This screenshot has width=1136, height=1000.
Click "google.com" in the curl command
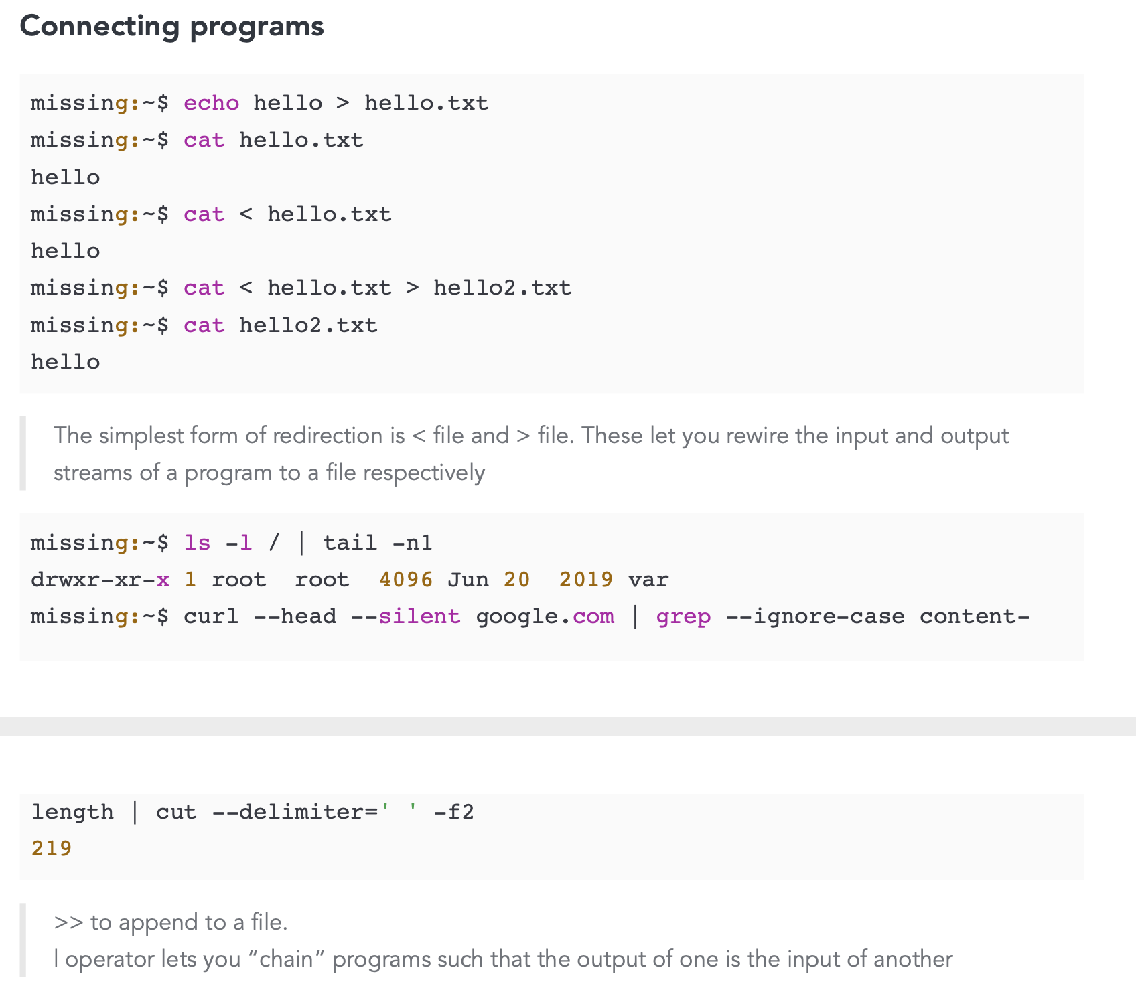click(545, 616)
